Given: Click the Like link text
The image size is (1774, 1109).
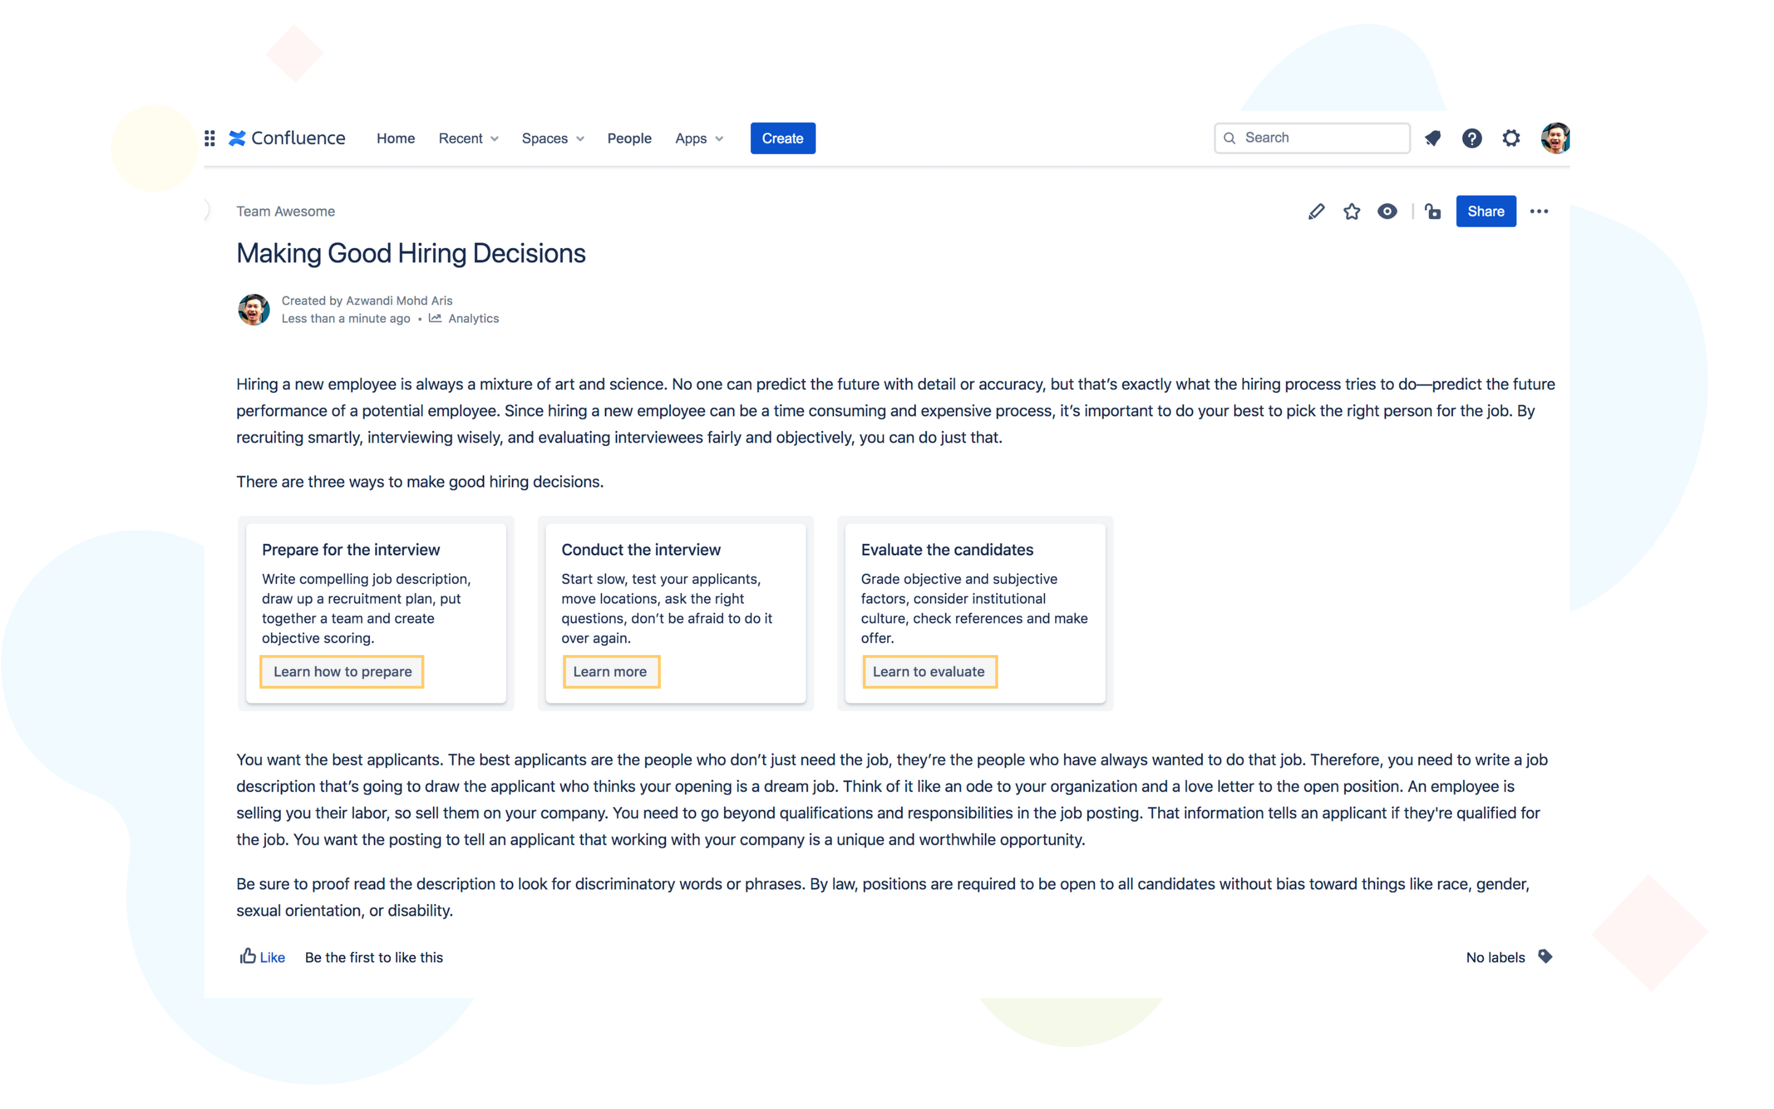Looking at the screenshot, I should pos(272,957).
